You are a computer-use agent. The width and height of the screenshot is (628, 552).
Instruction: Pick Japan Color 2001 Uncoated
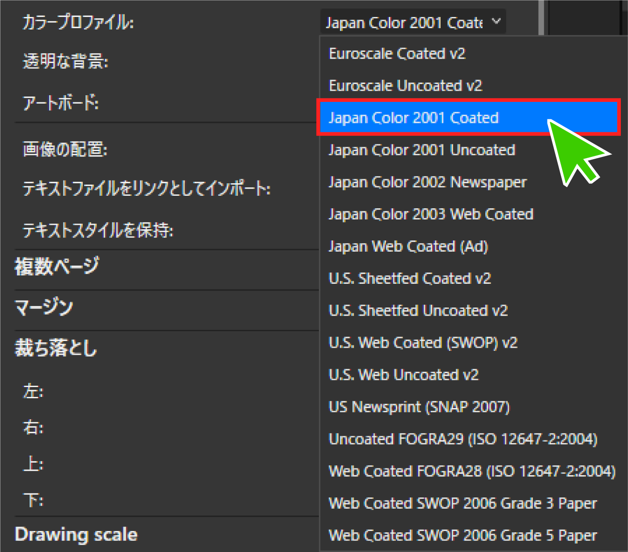point(422,150)
